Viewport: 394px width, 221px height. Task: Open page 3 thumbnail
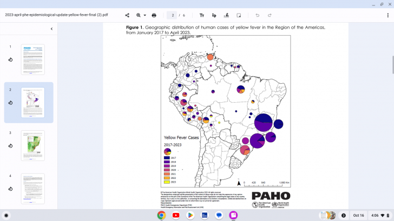pyautogui.click(x=32, y=145)
